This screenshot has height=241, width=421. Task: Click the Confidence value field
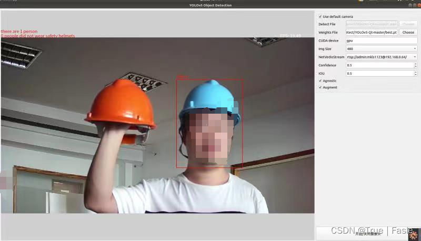point(379,65)
